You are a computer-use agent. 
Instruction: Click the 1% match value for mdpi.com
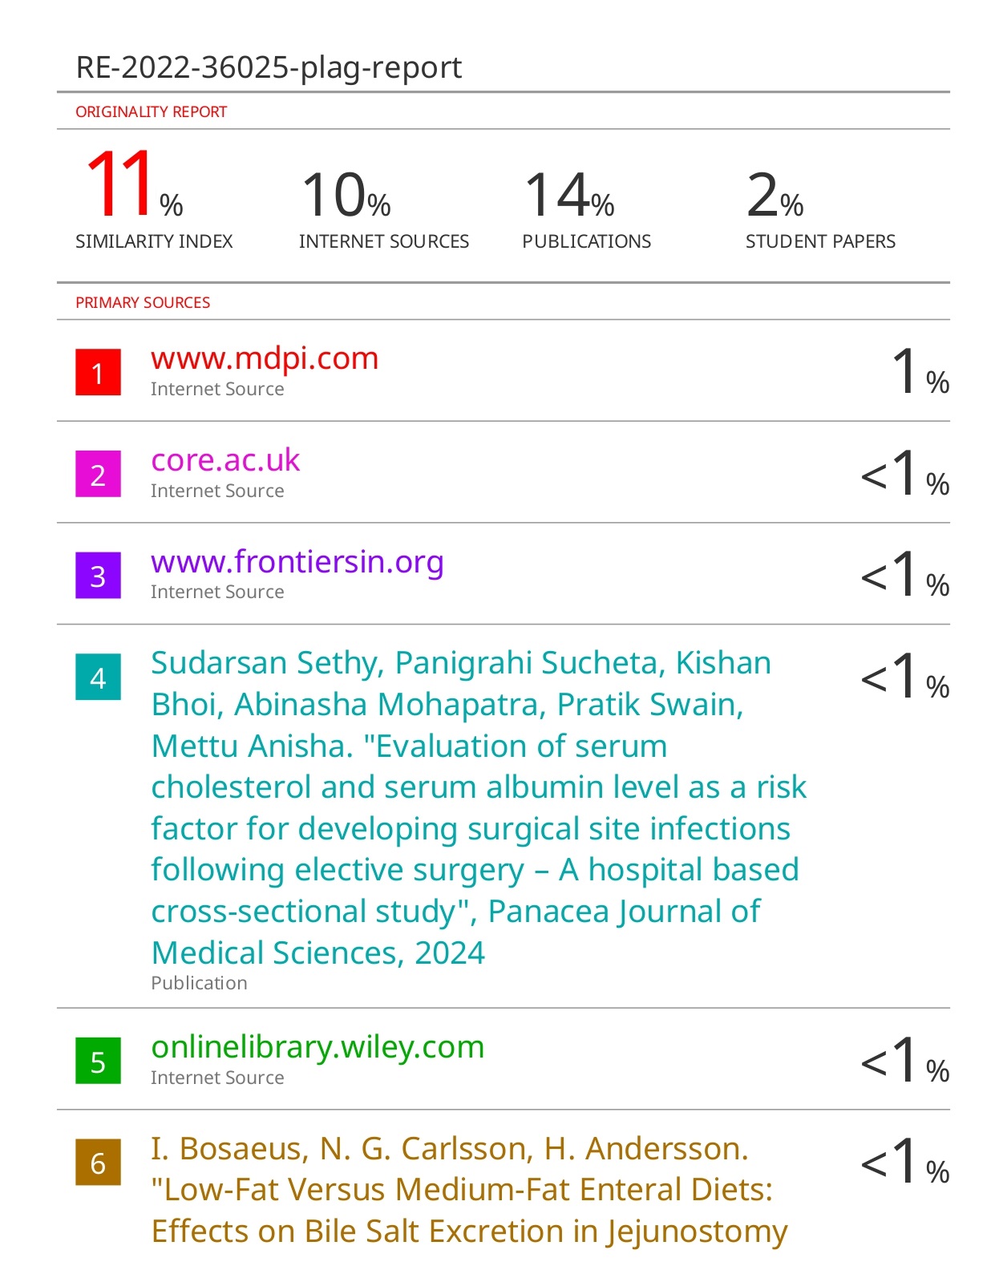point(920,372)
